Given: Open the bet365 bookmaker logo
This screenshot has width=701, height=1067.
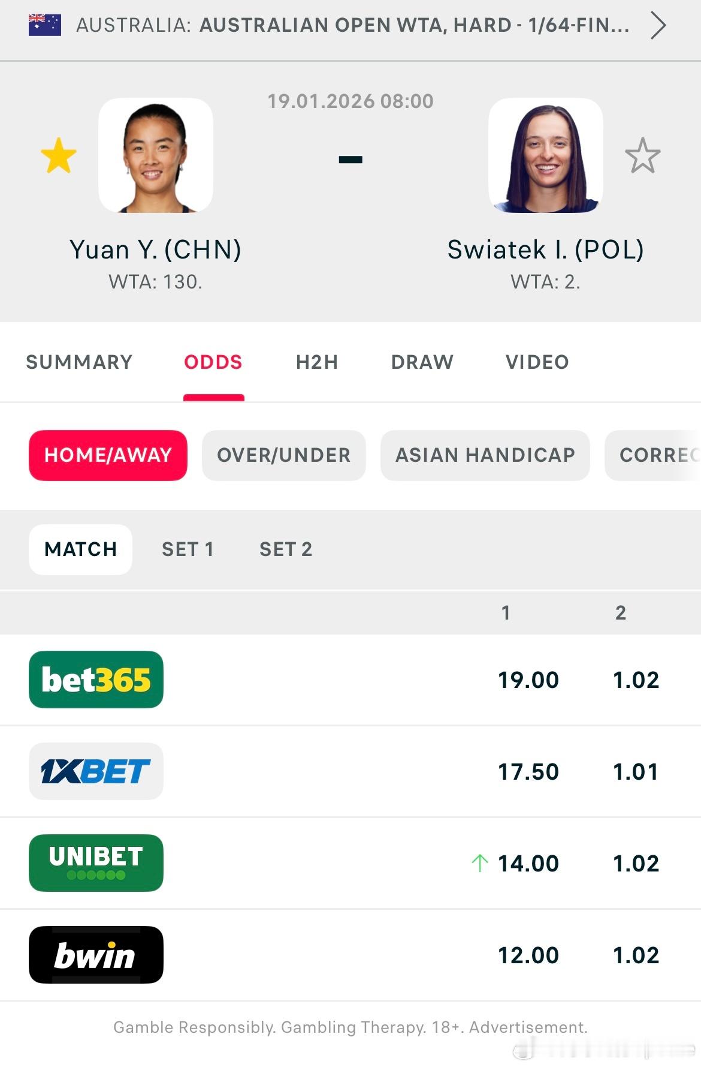Looking at the screenshot, I should coord(96,680).
